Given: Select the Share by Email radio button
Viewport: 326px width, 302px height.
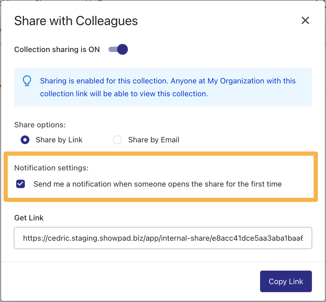Looking at the screenshot, I should [x=117, y=140].
